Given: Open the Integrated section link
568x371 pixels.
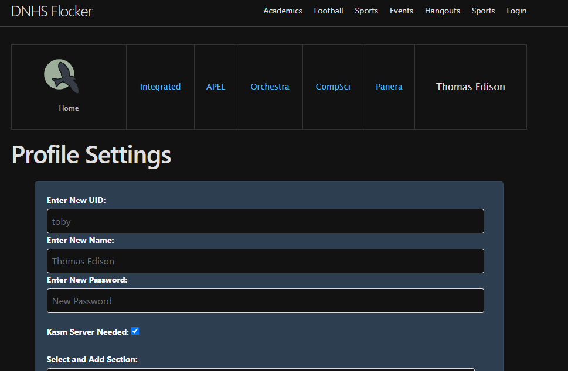Looking at the screenshot, I should click(x=160, y=87).
